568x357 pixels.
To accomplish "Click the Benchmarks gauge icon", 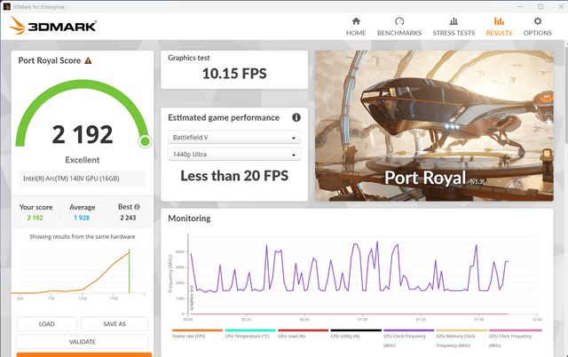I will (399, 21).
